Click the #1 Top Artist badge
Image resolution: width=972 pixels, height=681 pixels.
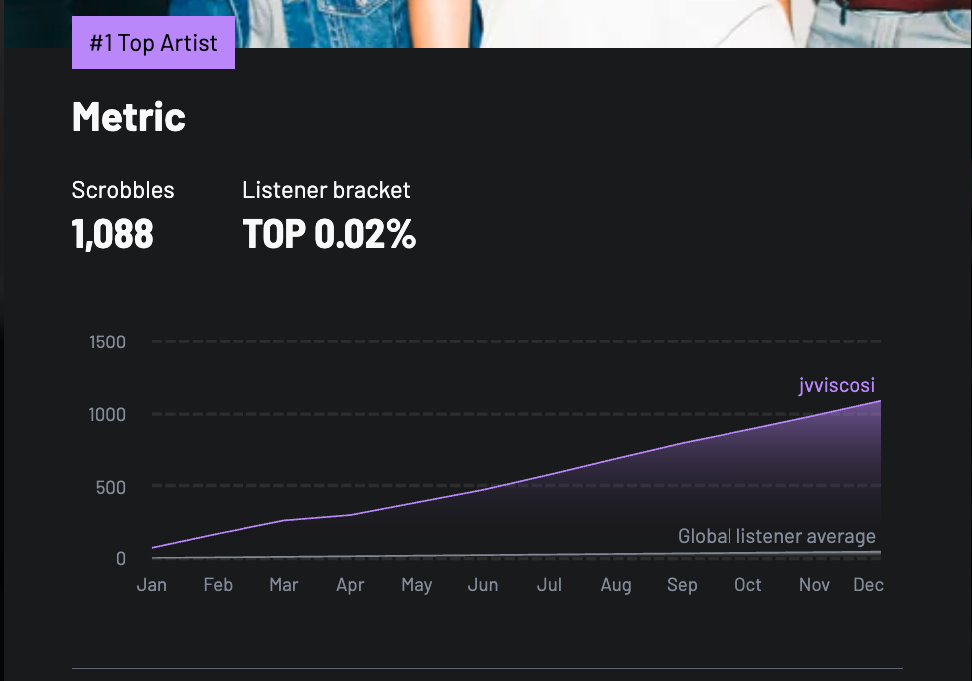coord(153,43)
